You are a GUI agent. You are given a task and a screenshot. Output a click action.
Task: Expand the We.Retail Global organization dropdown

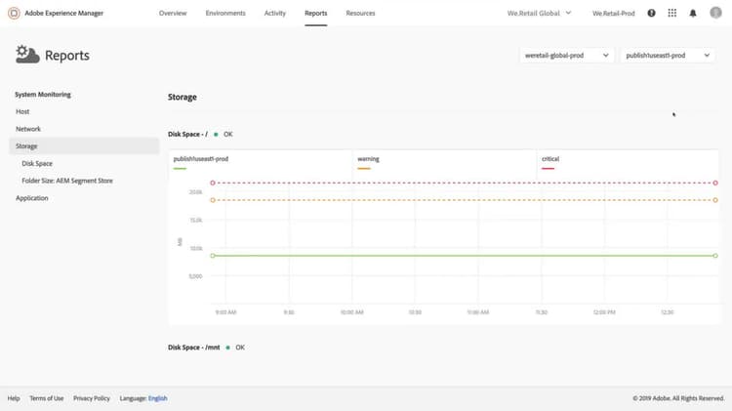coord(541,13)
